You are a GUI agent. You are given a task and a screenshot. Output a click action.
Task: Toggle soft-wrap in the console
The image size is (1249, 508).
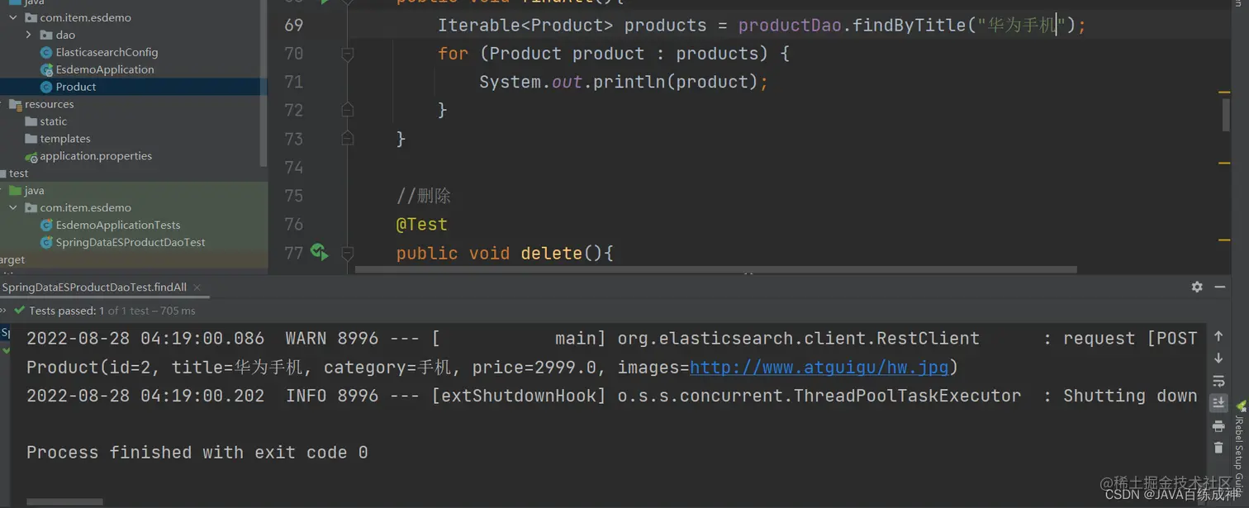(1218, 381)
